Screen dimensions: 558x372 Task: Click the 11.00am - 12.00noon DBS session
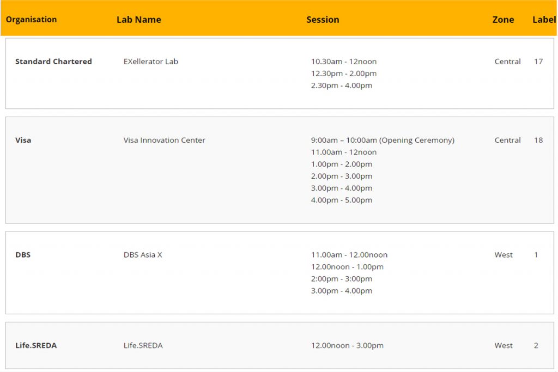click(x=349, y=255)
